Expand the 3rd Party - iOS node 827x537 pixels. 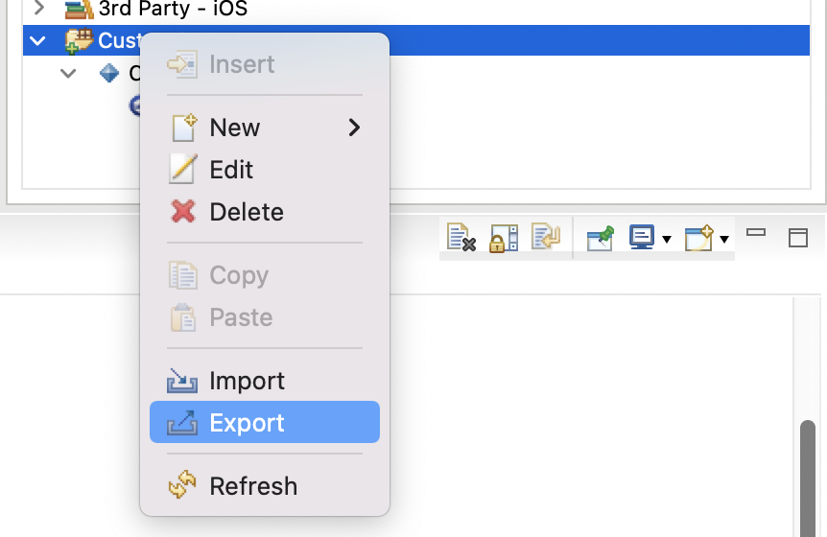[x=38, y=8]
